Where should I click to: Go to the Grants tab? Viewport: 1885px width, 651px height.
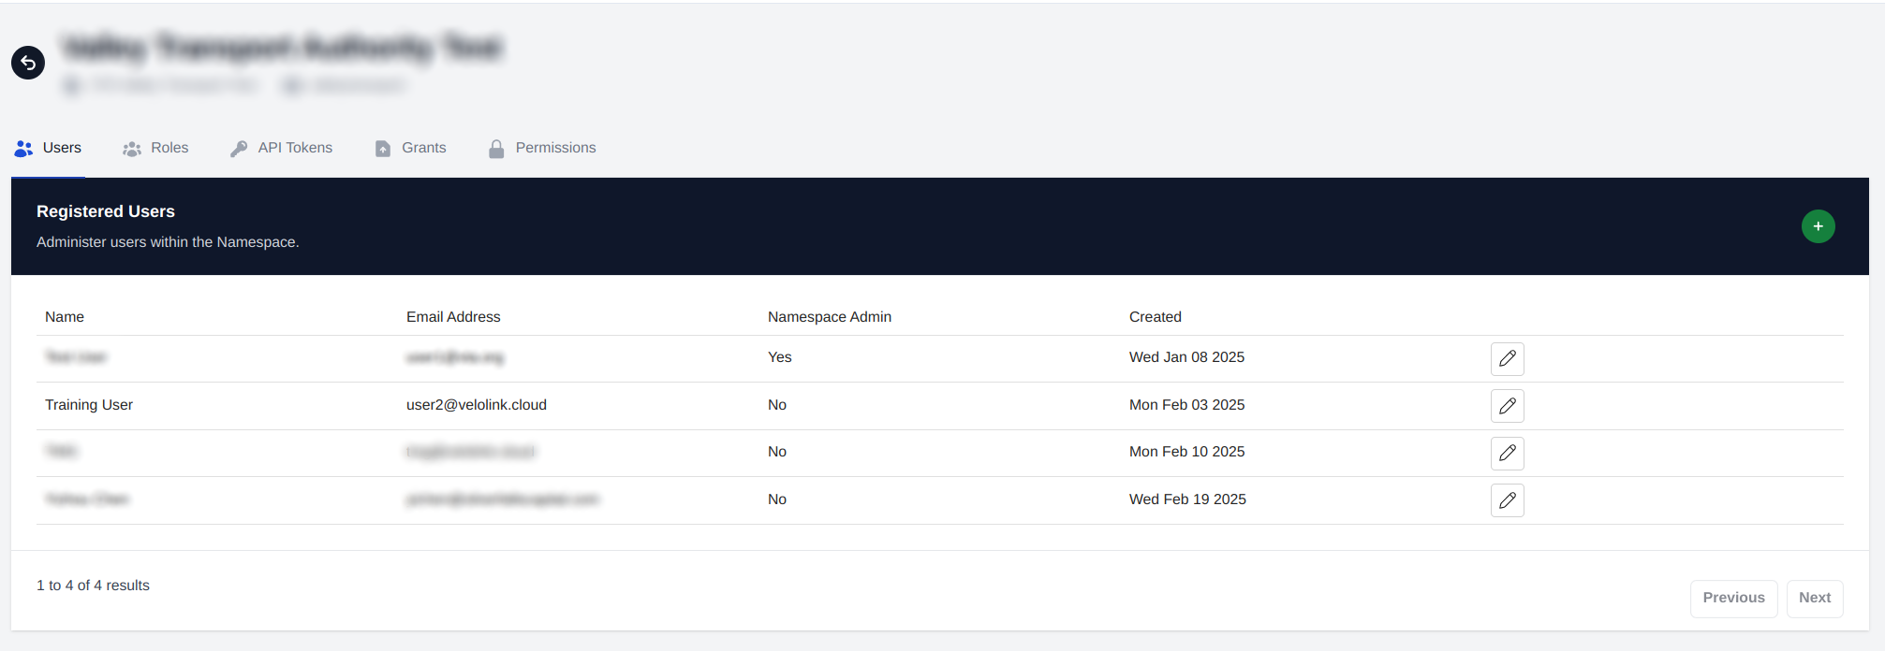pos(411,148)
